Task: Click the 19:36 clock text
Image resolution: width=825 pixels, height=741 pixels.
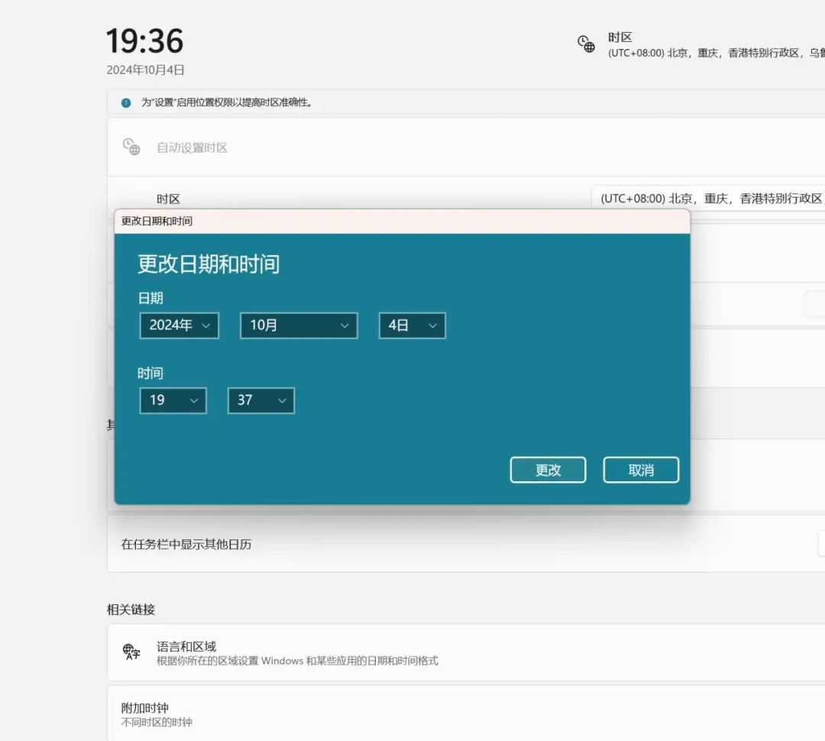Action: (x=144, y=40)
